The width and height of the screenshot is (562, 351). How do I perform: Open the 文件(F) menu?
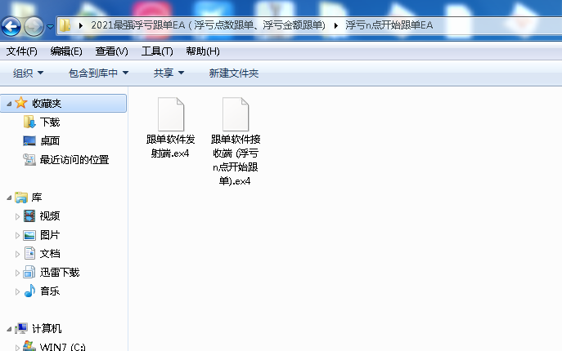point(21,51)
